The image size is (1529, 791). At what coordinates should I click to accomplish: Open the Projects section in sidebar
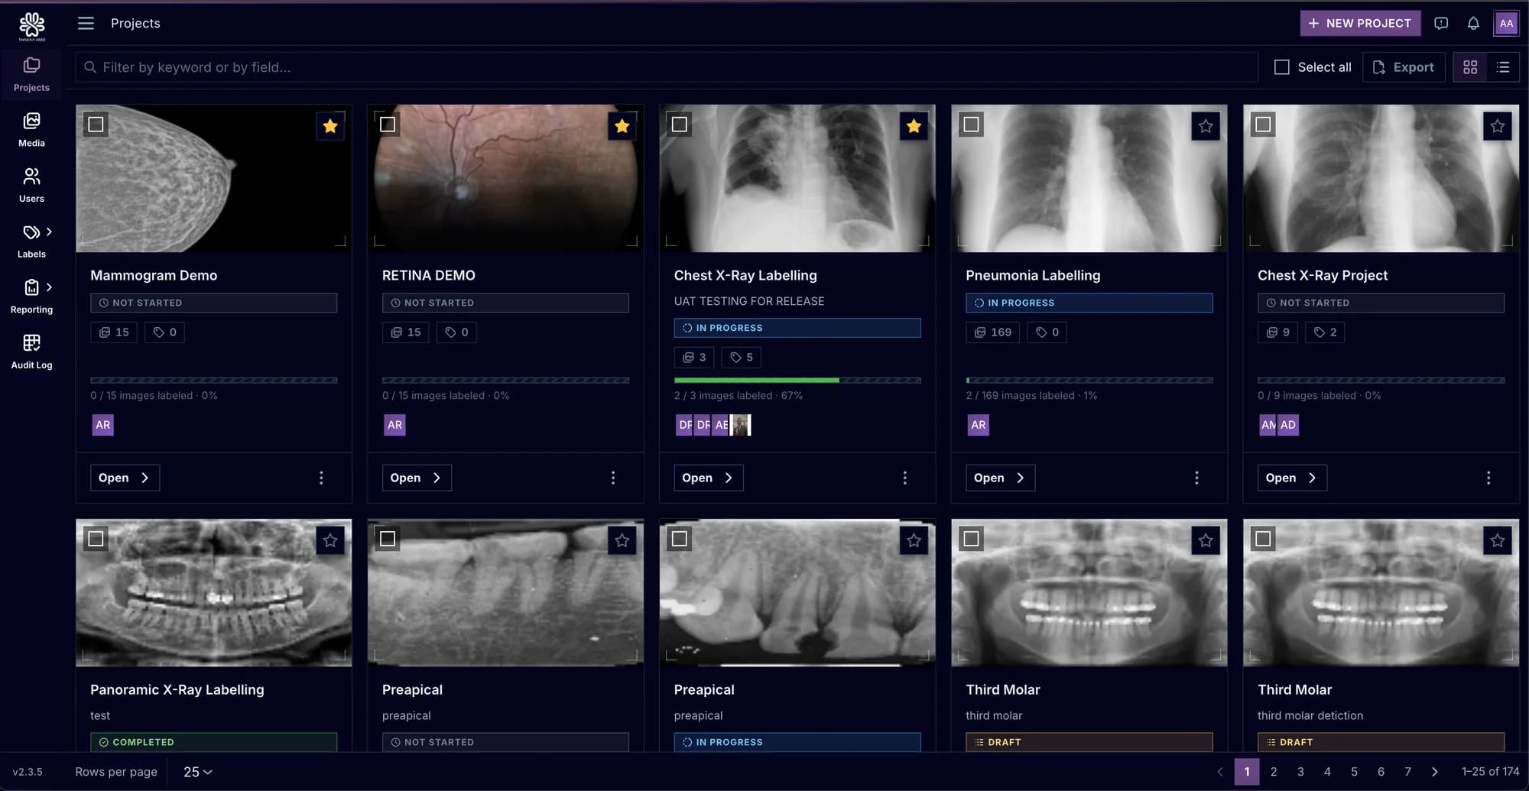pyautogui.click(x=31, y=74)
